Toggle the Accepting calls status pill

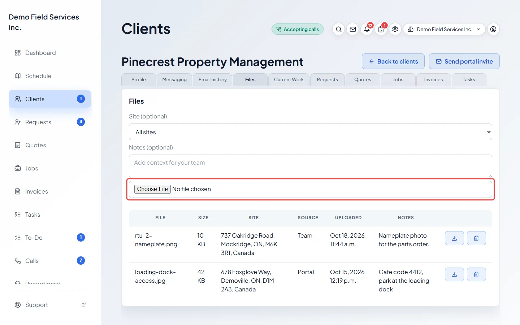tap(298, 29)
